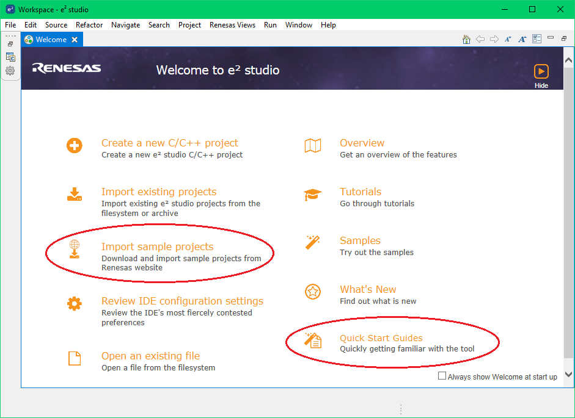Click the vertical scrollbar thumb
The height and width of the screenshot is (418, 575).
click(568, 212)
